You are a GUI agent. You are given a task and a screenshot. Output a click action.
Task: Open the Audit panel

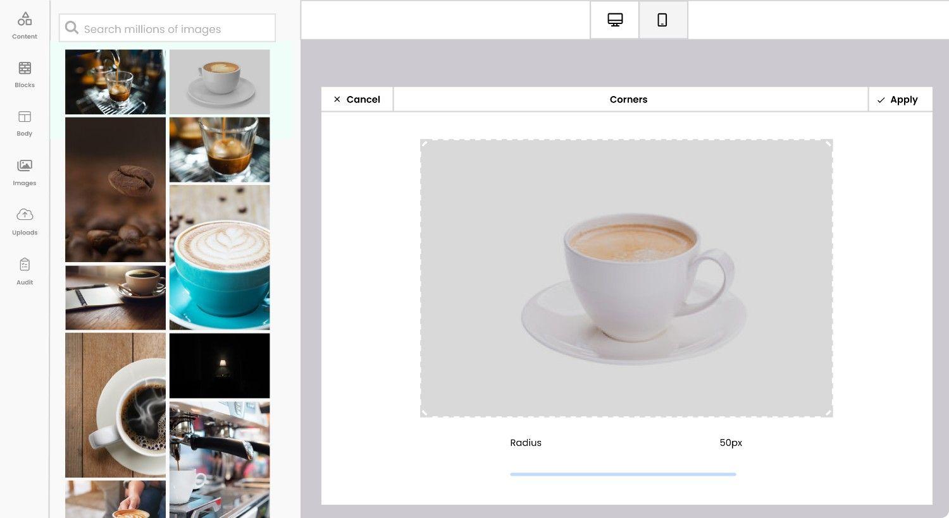[24, 272]
